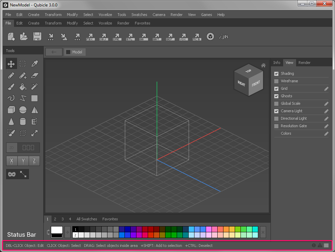The width and height of the screenshot is (335, 252).
Task: Switch to the Render panel tab
Action: point(304,63)
